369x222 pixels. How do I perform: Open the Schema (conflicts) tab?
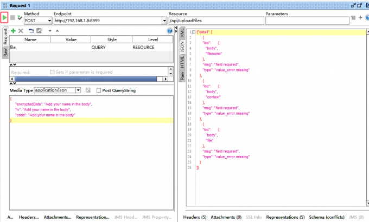coord(327,217)
